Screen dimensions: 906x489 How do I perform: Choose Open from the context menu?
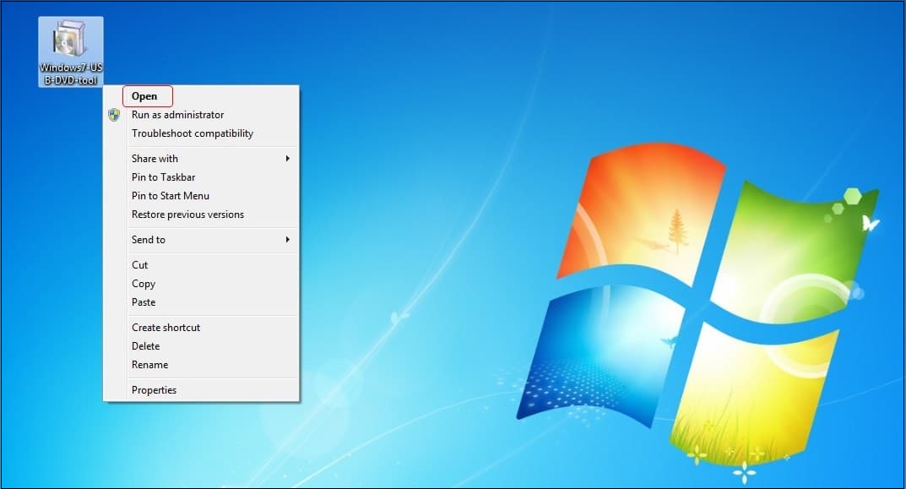click(201, 96)
